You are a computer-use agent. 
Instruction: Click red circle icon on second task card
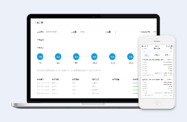pyautogui.click(x=162, y=80)
